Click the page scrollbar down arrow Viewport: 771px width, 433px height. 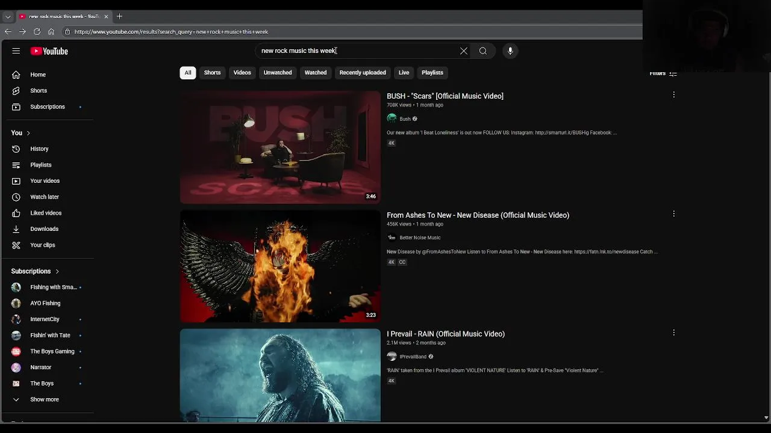point(766,417)
